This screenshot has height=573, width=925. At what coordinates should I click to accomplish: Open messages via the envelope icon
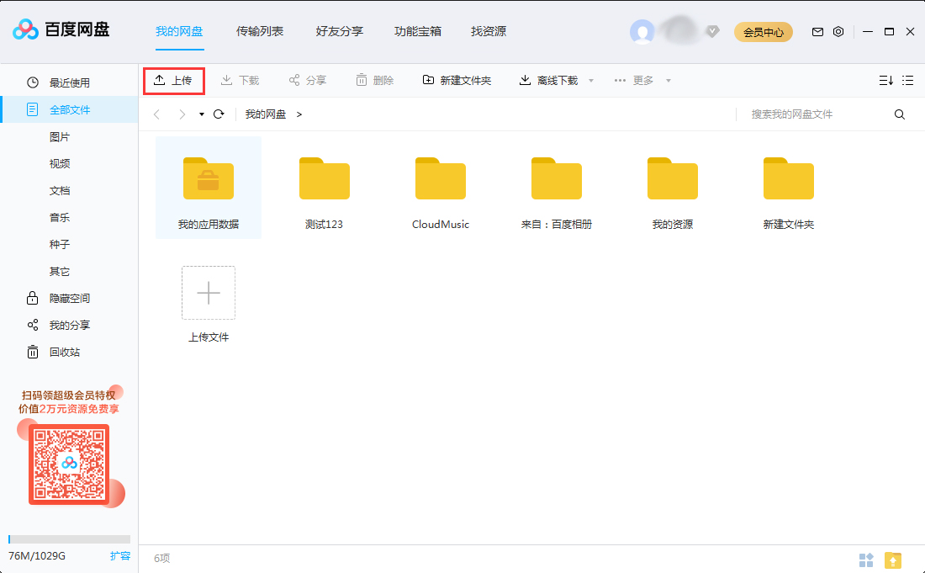pyautogui.click(x=817, y=31)
